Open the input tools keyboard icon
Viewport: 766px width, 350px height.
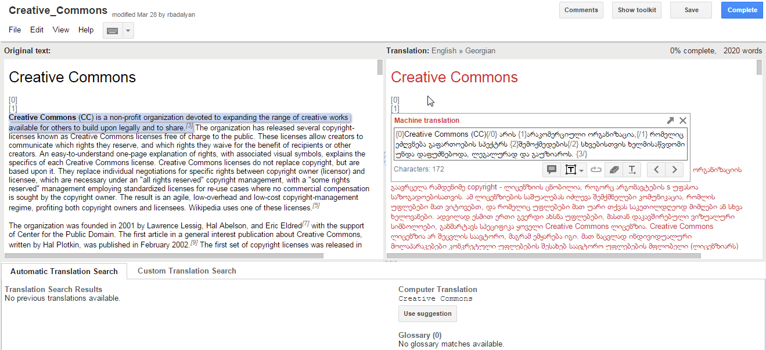tap(113, 31)
